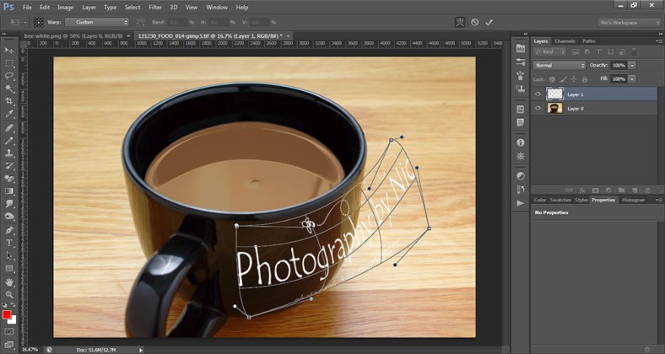This screenshot has width=665, height=354.
Task: Switch between free transform and warp modes
Action: point(458,22)
